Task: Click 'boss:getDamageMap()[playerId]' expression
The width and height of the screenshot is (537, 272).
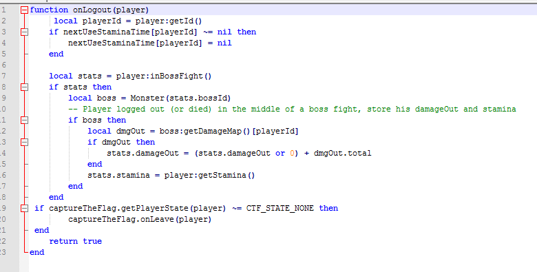Action: (x=229, y=132)
